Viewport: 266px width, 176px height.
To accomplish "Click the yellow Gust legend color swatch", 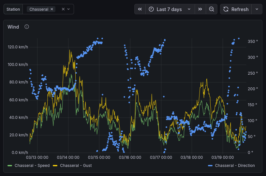I will pyautogui.click(x=55, y=166).
